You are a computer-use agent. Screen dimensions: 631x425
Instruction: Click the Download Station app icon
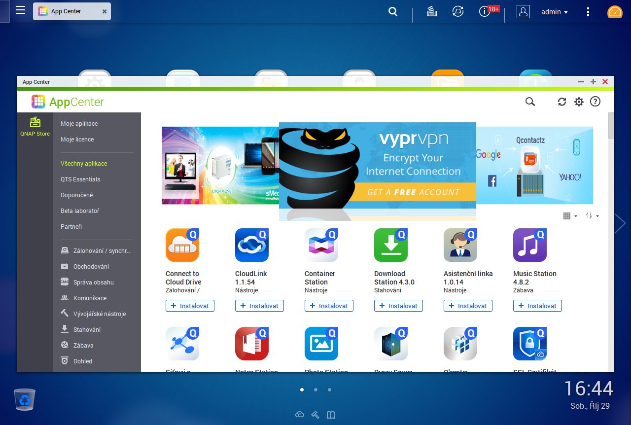pos(391,245)
